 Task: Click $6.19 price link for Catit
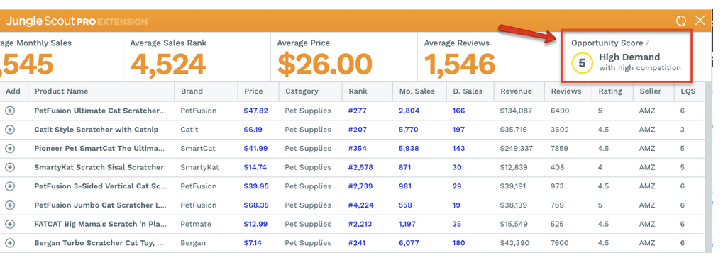[x=253, y=130]
